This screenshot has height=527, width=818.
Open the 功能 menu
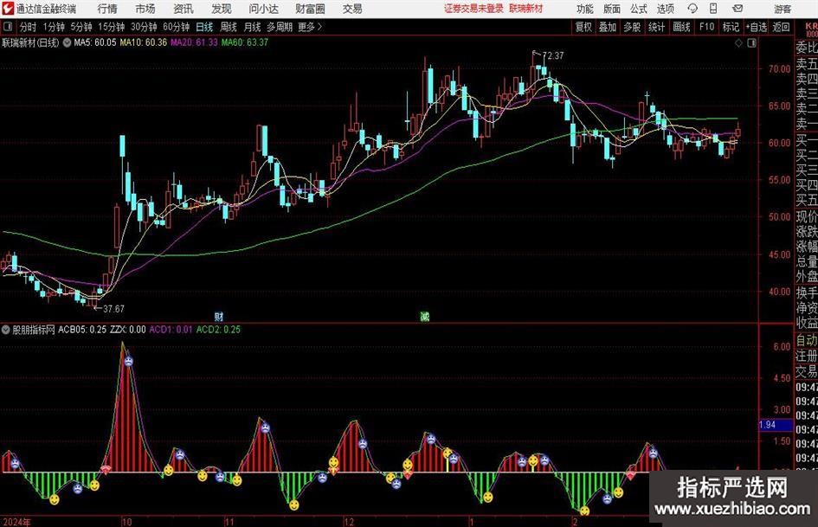(585, 9)
